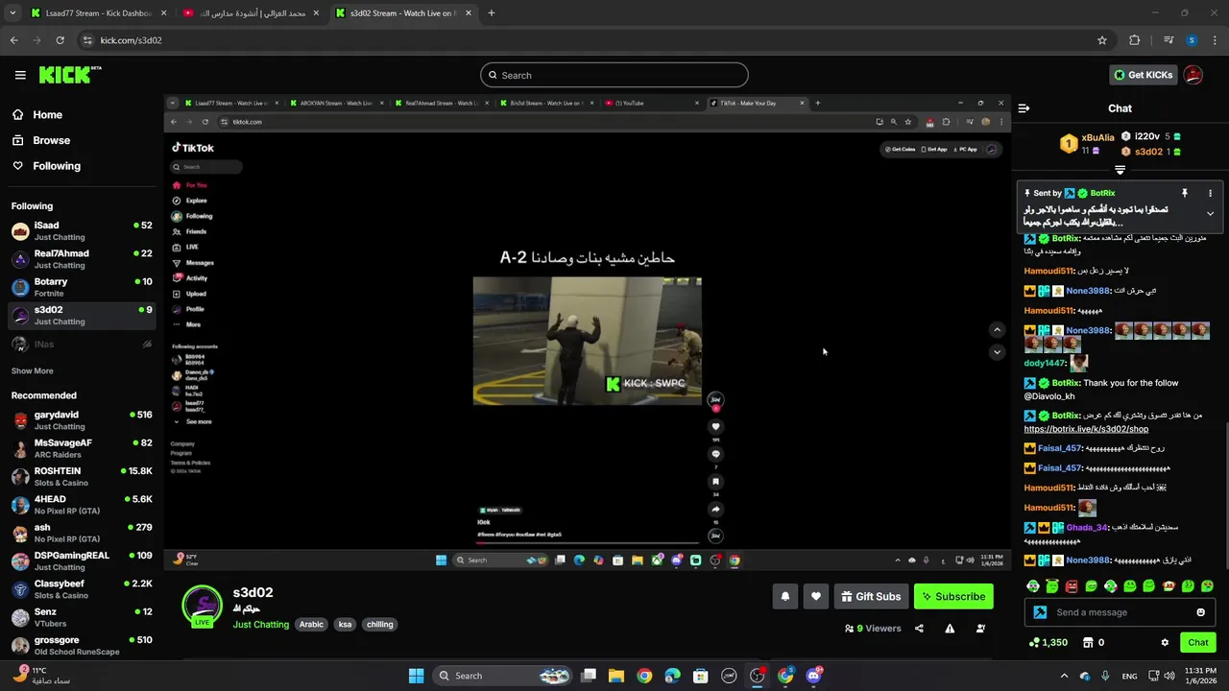Switch the ENG input language indicator
This screenshot has height=691, width=1229.
coord(1129,676)
